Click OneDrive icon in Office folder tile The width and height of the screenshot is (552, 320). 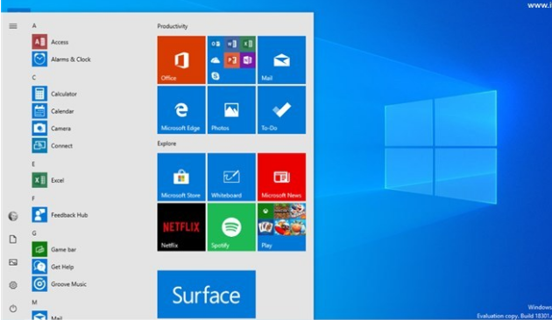(216, 60)
